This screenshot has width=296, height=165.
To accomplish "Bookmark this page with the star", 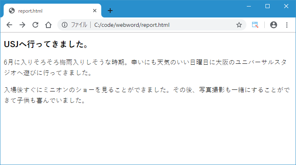I will [239, 25].
